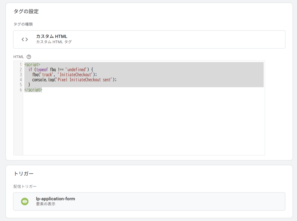Click the カスタム HTML タグ subtitle
This screenshot has height=221, width=297.
point(54,42)
